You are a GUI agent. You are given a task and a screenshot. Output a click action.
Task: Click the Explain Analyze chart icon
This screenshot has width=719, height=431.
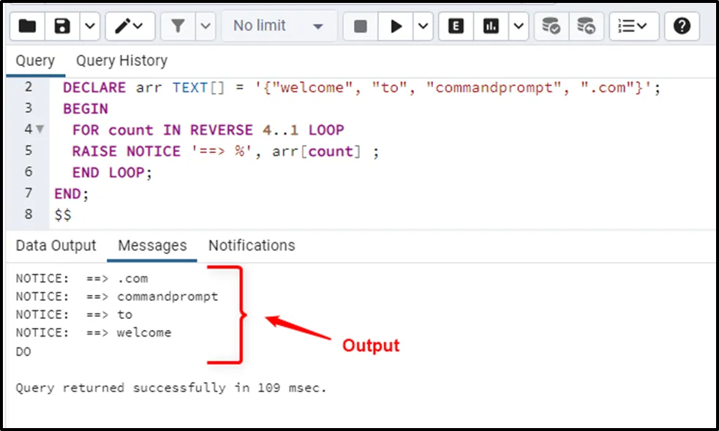point(492,26)
